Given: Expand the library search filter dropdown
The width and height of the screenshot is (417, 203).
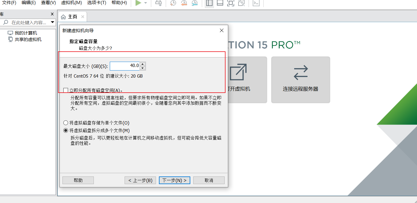Looking at the screenshot, I should [x=53, y=22].
